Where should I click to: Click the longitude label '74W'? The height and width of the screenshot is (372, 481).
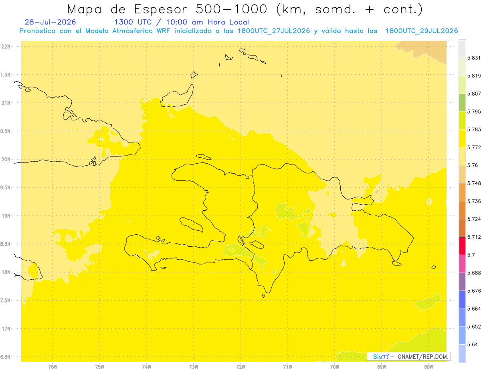click(x=147, y=367)
